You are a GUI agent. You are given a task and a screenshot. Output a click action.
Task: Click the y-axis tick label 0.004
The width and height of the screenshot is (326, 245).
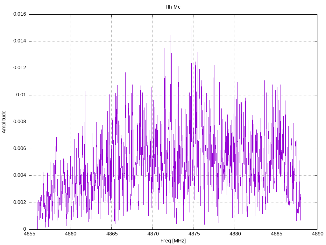coord(20,175)
